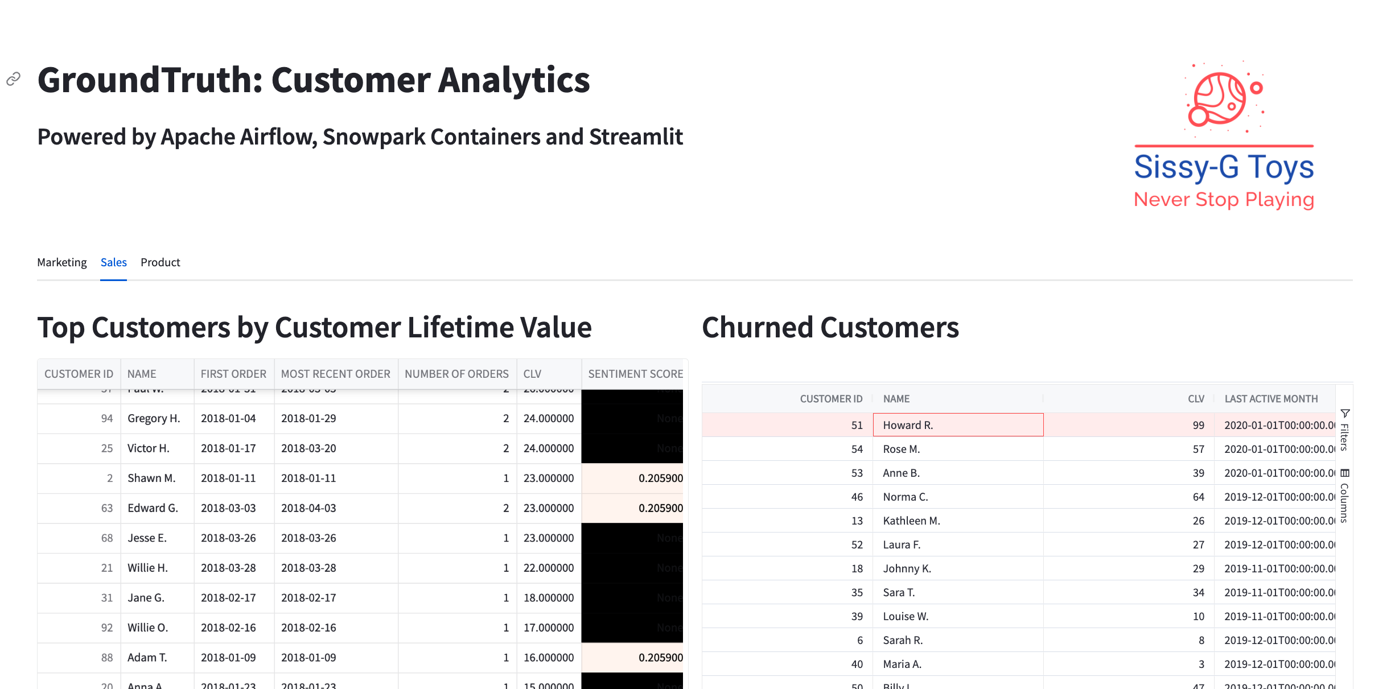Click the Churned Customers CUSTOMER ID header
The height and width of the screenshot is (689, 1399).
pos(831,399)
